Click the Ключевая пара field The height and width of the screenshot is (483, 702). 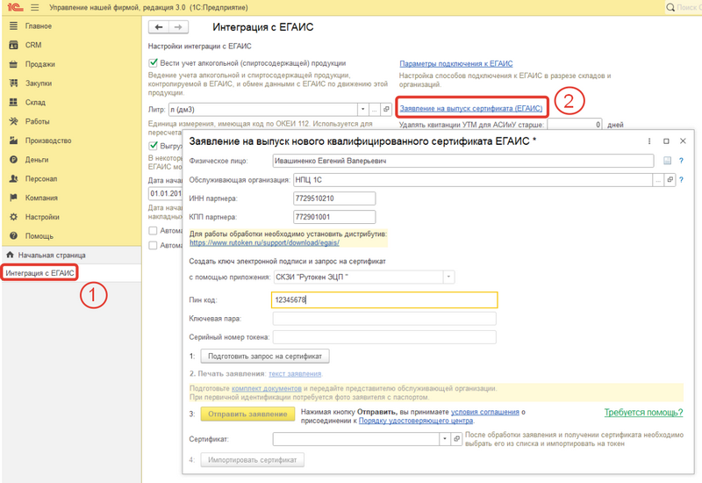coord(384,319)
